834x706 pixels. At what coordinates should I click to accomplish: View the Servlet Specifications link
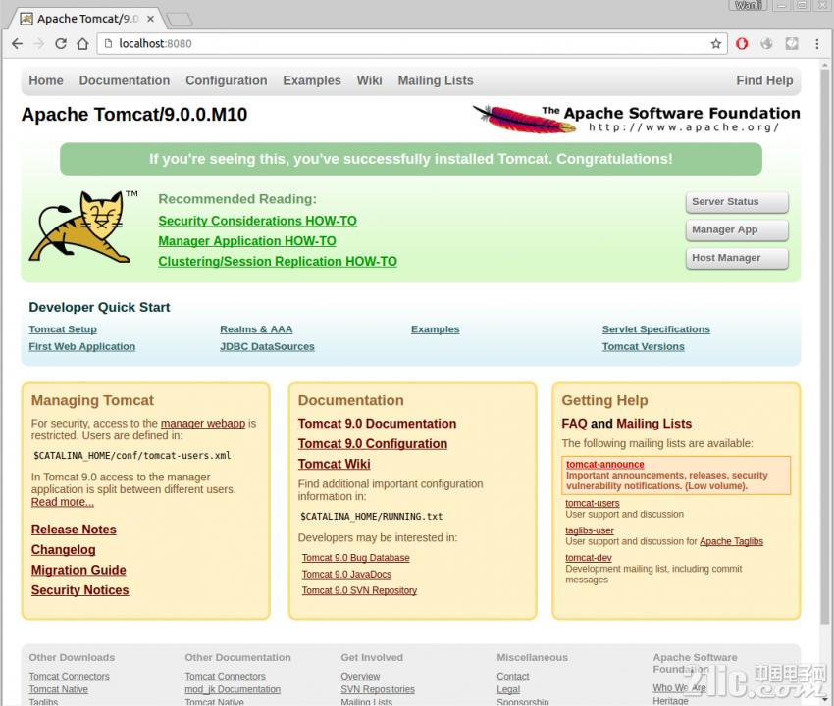pos(656,329)
